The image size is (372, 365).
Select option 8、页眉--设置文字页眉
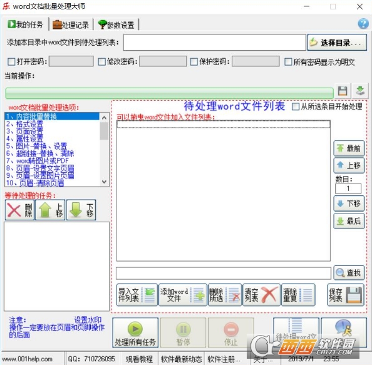pyautogui.click(x=52, y=168)
